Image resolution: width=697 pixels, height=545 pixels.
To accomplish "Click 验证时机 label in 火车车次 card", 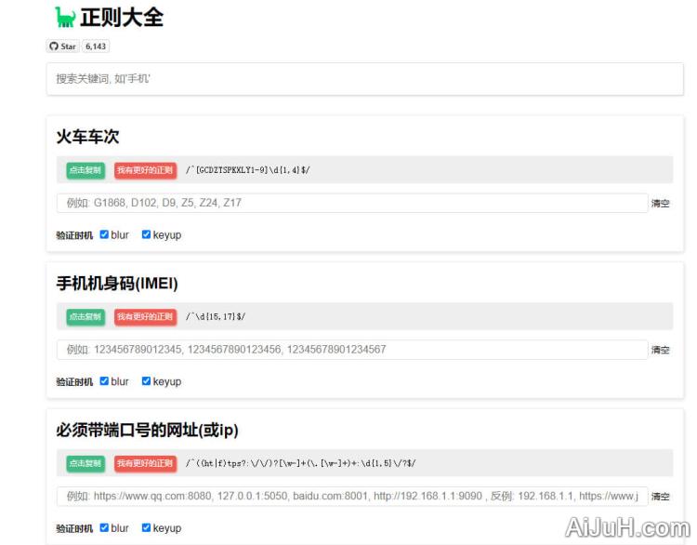I will click(74, 235).
